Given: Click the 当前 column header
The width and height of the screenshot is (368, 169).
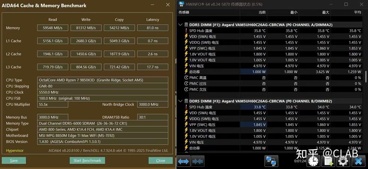Looking at the screenshot, I should (262, 12).
